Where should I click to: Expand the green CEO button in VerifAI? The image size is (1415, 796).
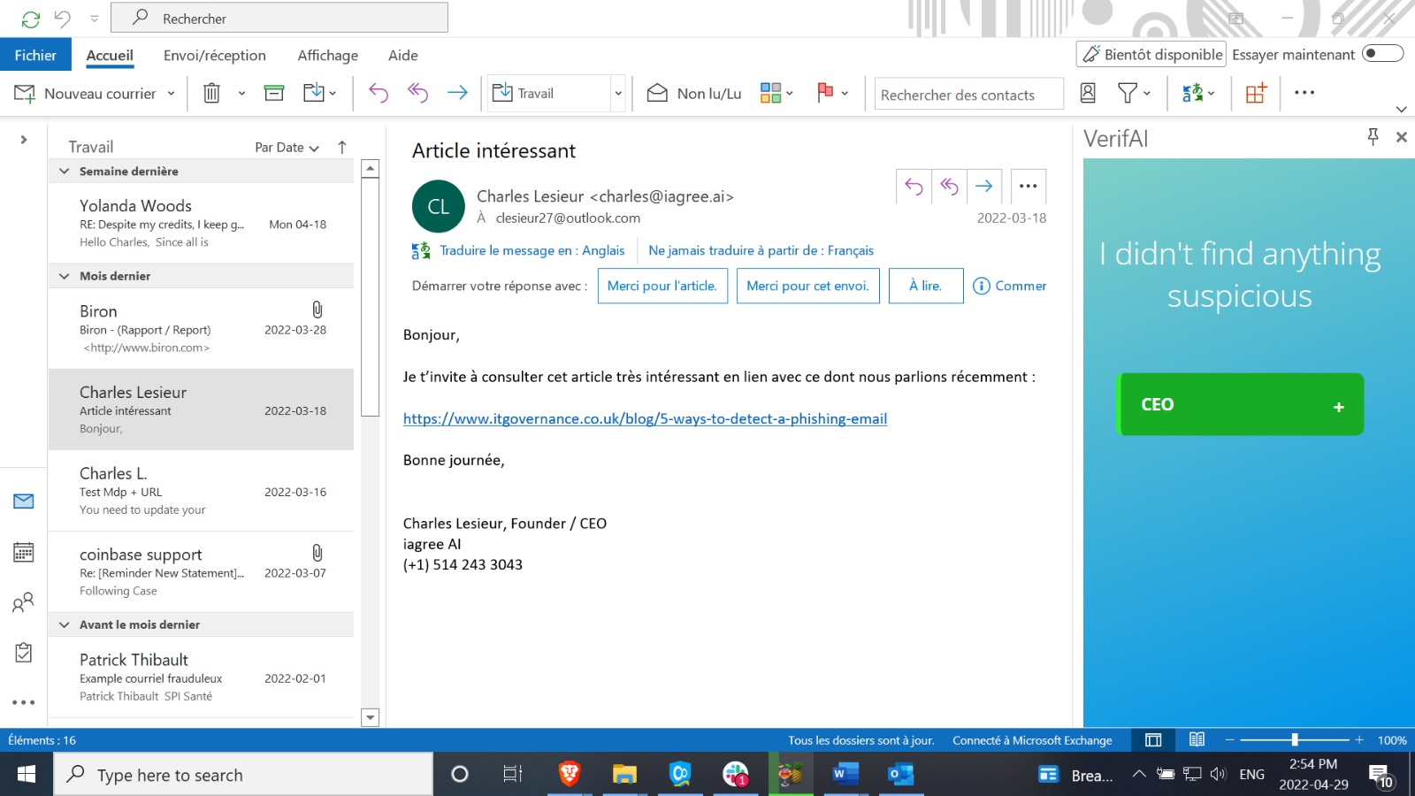point(1241,404)
